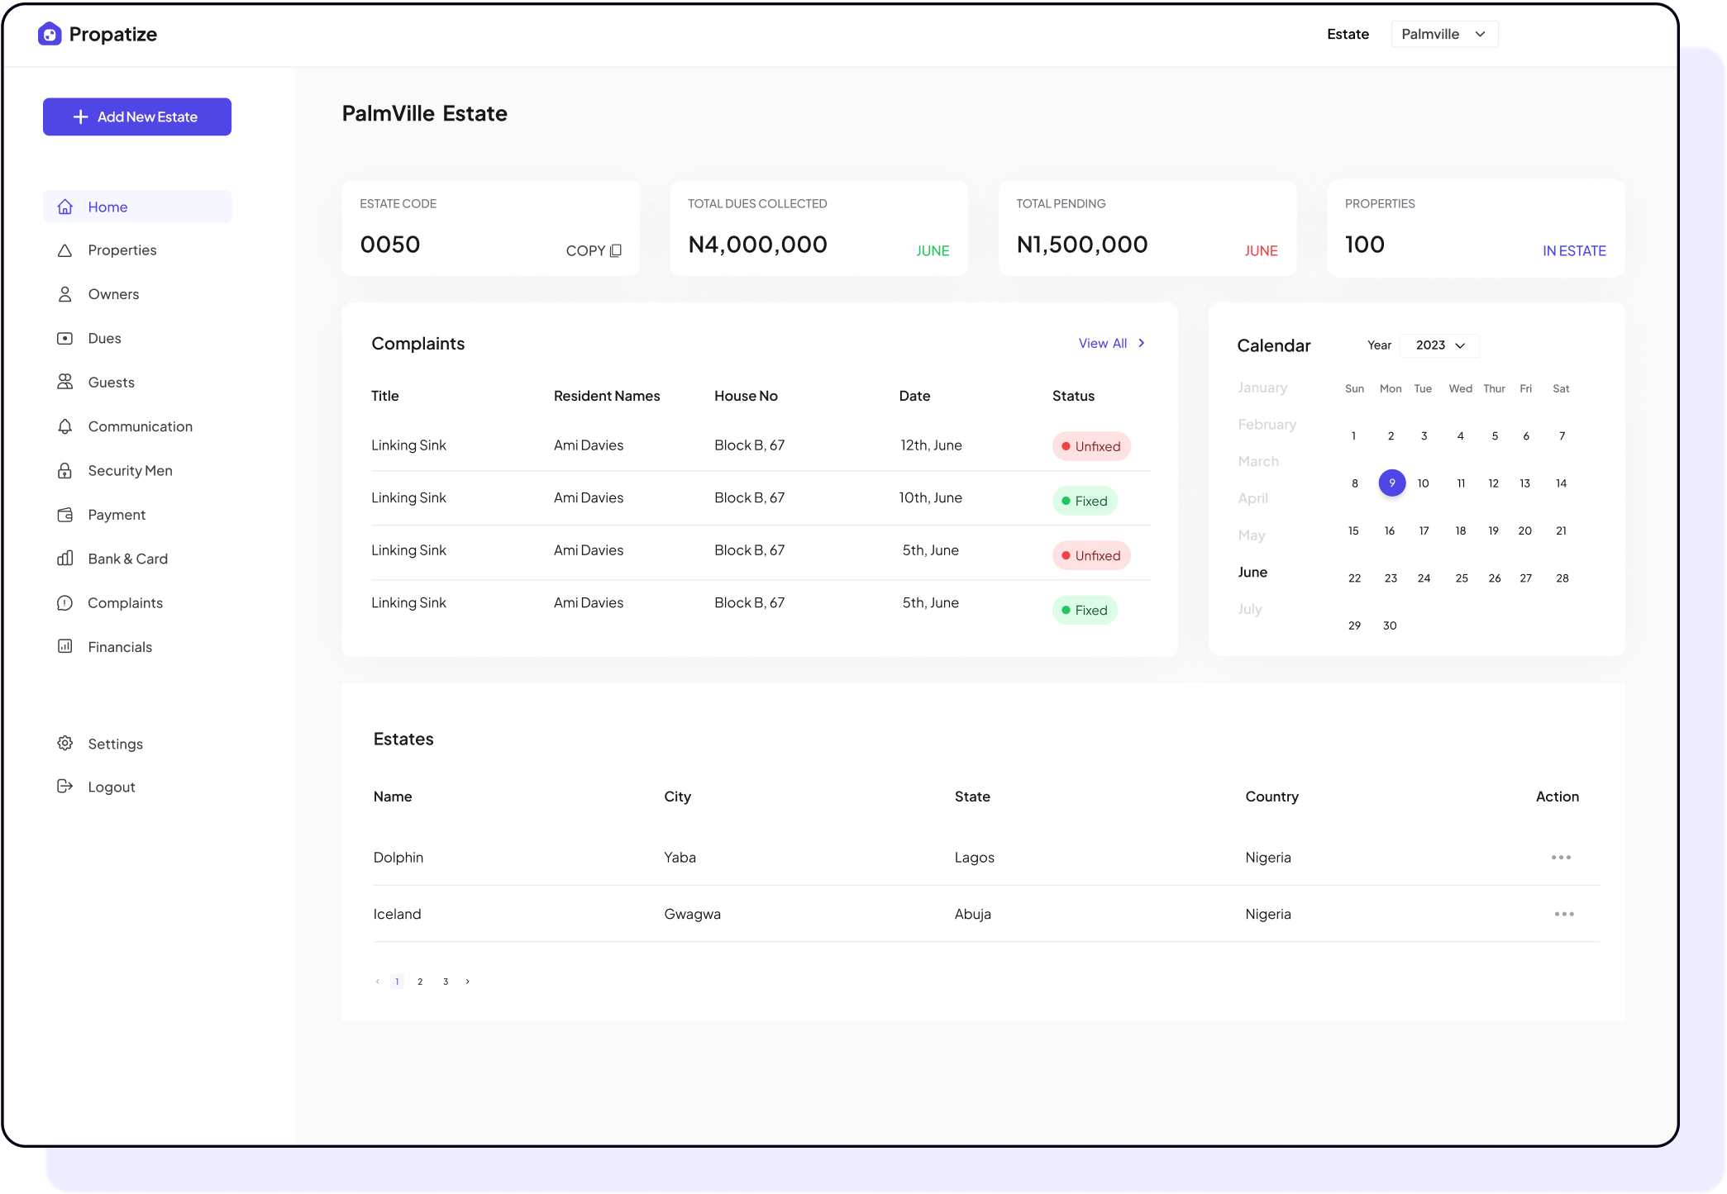1727x1194 pixels.
Task: Select February in the calendar months
Action: point(1267,425)
